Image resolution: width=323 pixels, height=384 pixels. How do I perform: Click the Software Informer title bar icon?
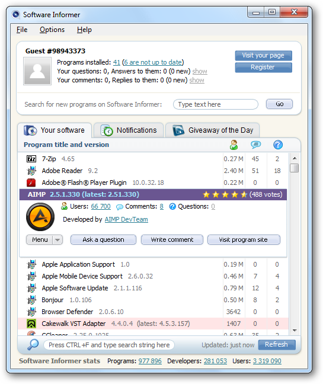tap(15, 15)
